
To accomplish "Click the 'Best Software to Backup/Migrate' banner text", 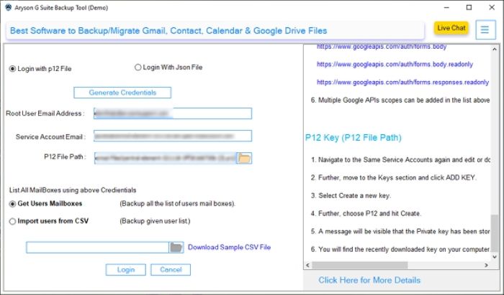I will (168, 31).
